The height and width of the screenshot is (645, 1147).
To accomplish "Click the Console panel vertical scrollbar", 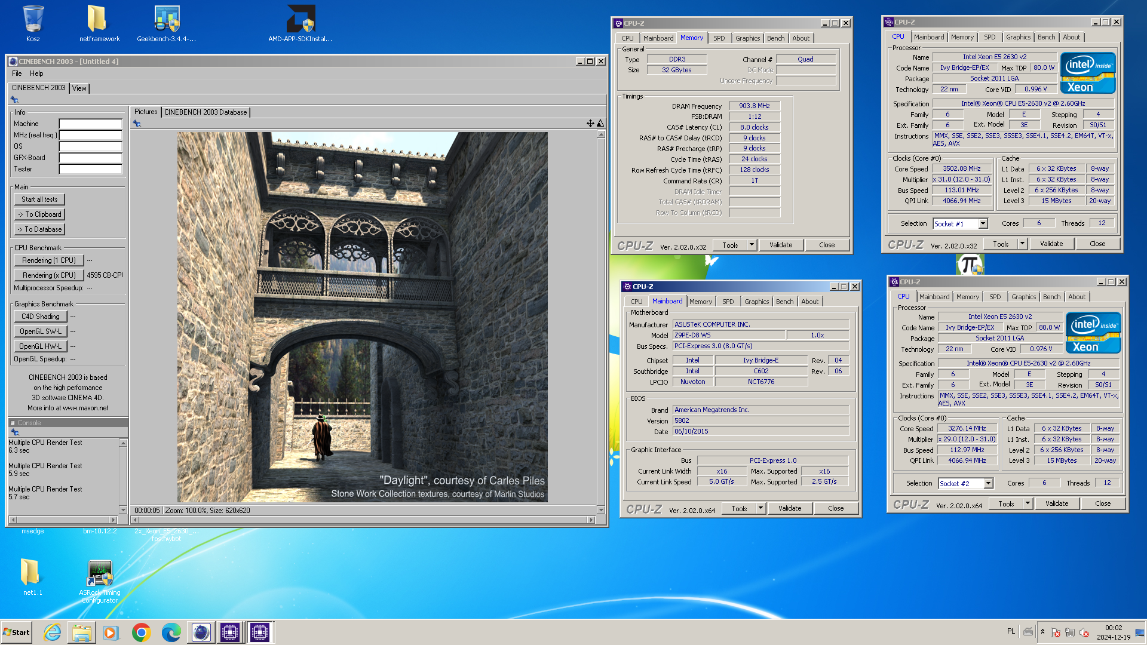I will [123, 476].
